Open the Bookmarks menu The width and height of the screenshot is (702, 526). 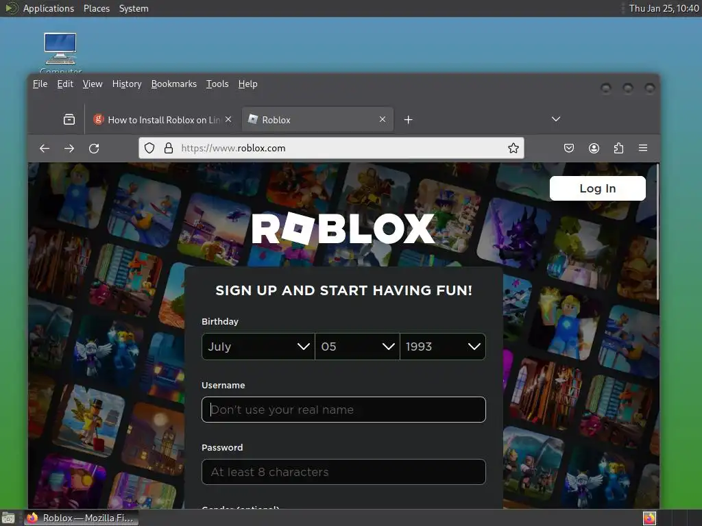[x=173, y=84]
